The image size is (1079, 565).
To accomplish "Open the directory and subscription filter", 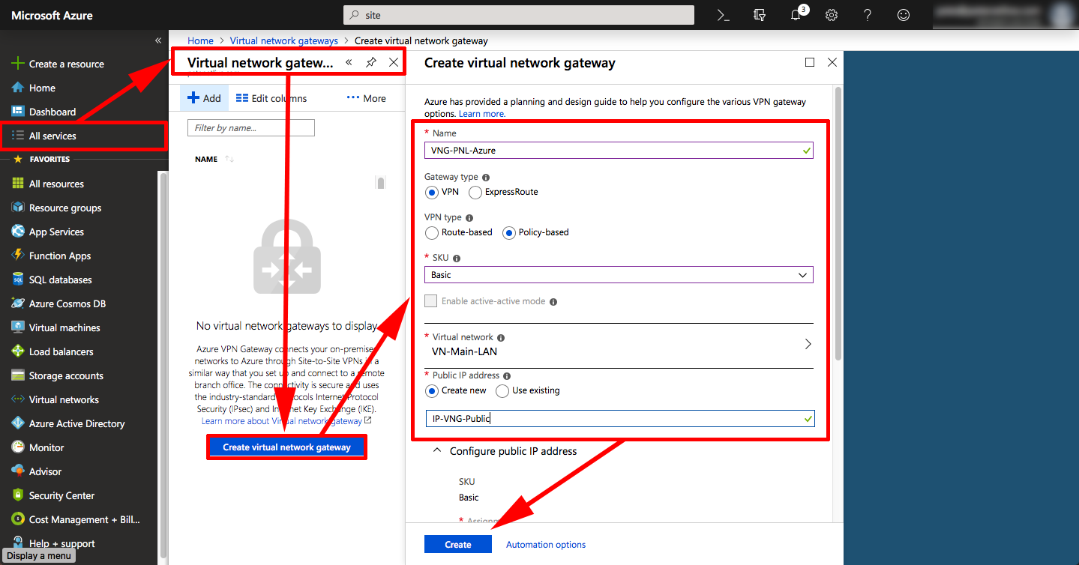I will tap(760, 15).
